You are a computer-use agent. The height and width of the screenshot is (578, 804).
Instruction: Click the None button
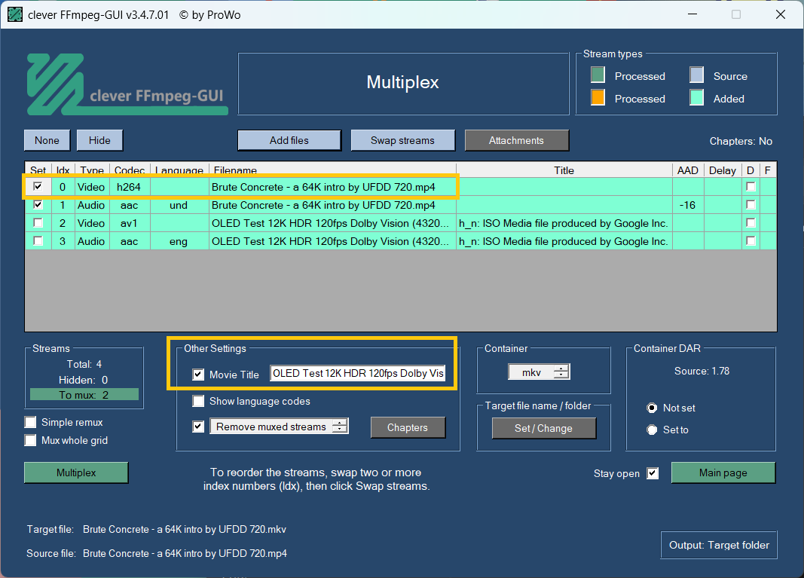47,140
